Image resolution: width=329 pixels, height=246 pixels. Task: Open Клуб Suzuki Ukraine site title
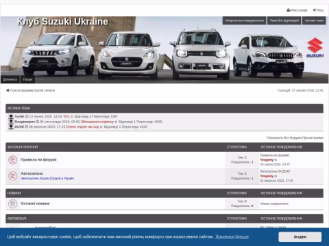click(62, 21)
